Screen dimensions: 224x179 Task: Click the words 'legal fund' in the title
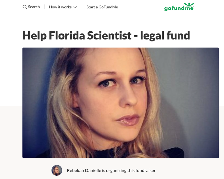tap(165, 35)
